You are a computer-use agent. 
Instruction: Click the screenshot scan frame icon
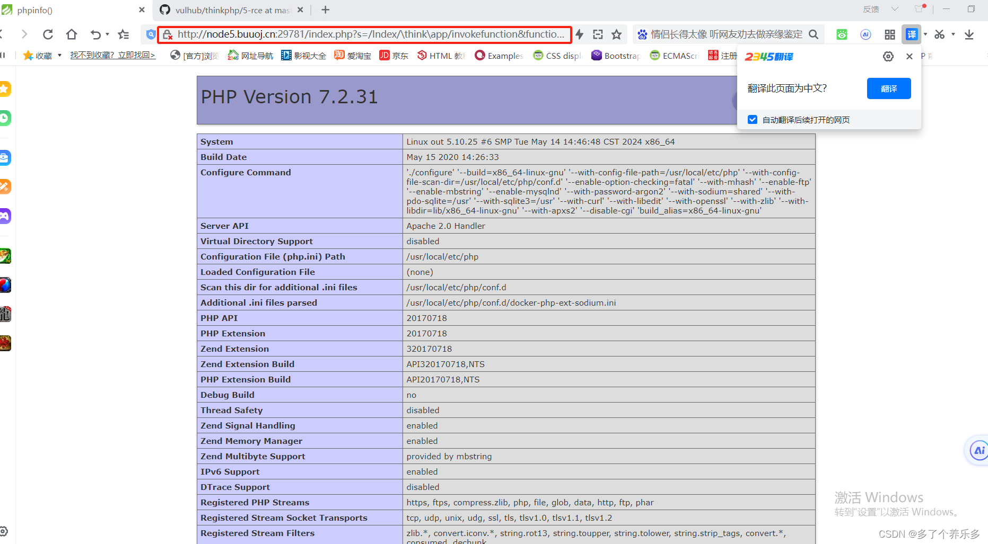pos(598,34)
